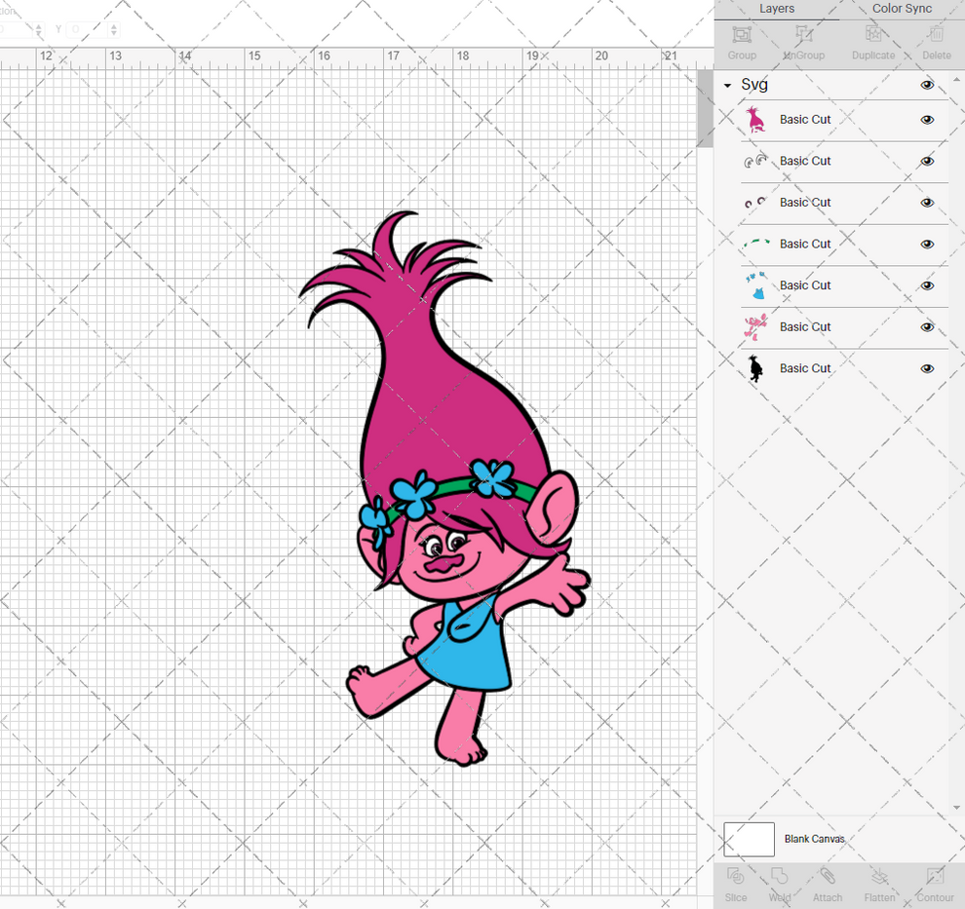Hide the entire Svg group with its eye toggle
Viewport: 965px width, 909px height.
(x=928, y=85)
